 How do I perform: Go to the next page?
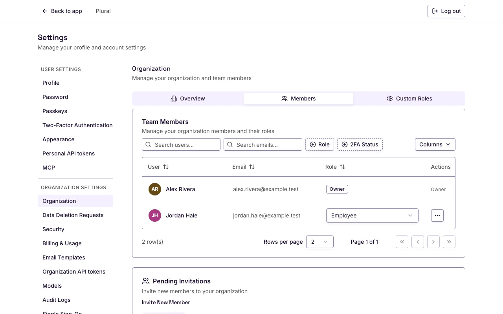coord(433,242)
